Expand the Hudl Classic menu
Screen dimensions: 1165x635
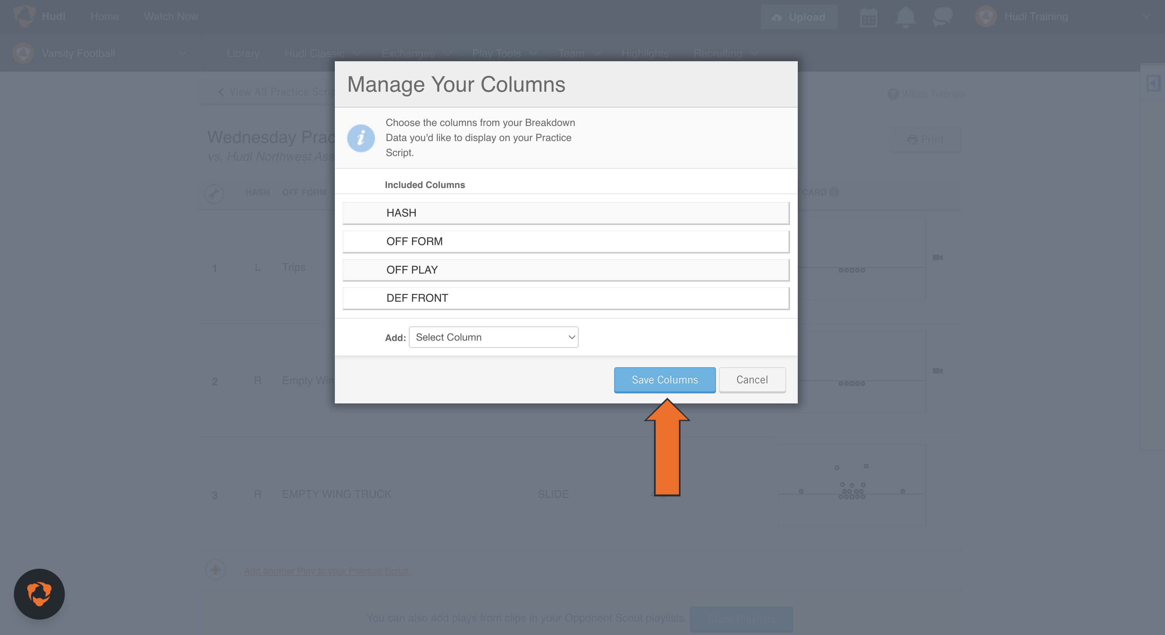(322, 53)
